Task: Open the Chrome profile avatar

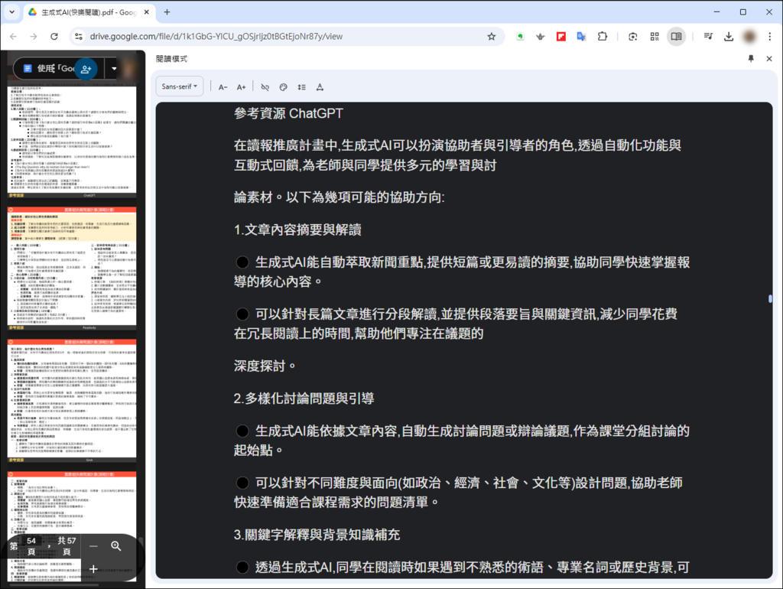Action: pos(749,37)
